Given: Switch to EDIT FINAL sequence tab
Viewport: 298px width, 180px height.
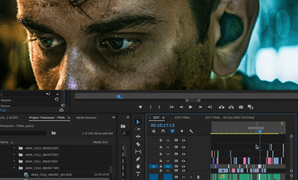Looking at the screenshot, I should tap(182, 118).
